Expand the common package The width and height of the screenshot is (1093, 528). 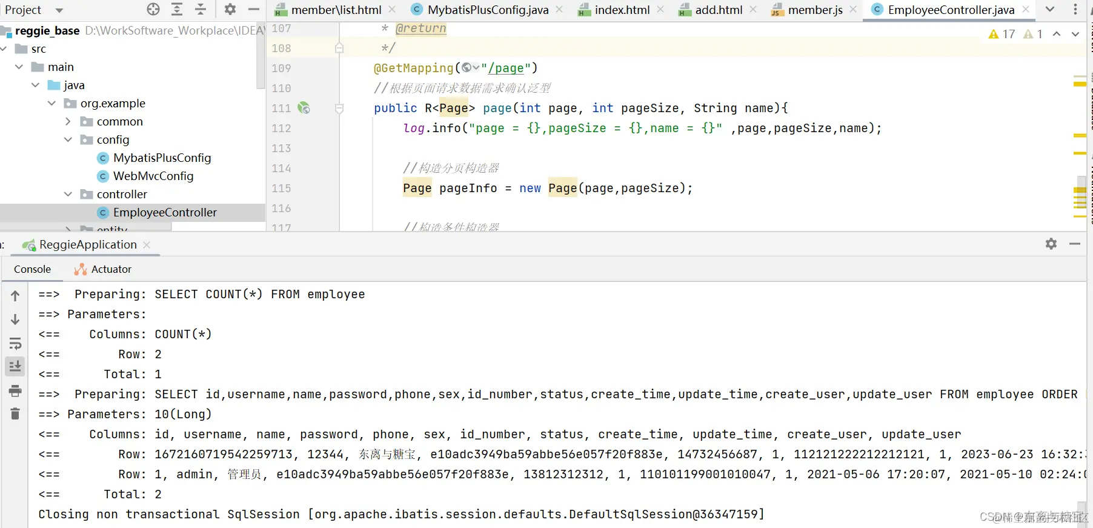(x=68, y=121)
